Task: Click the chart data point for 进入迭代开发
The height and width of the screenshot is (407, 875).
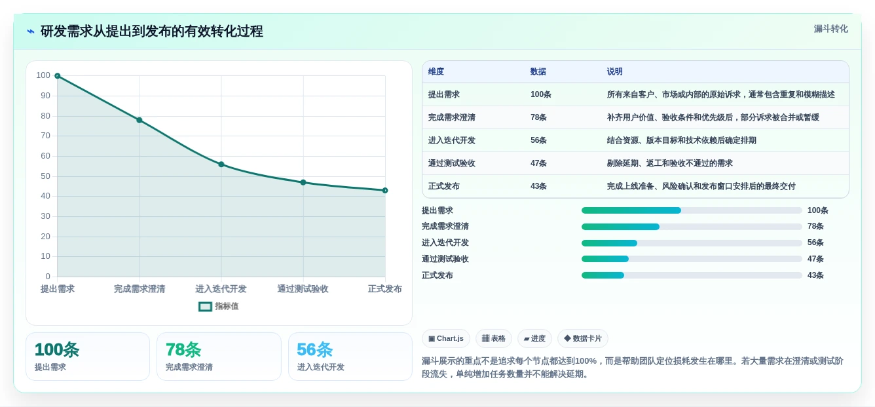Action: 221,165
